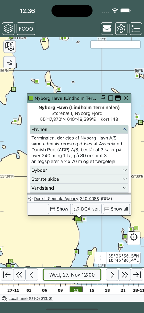Open the route waypoint tool icon
The height and width of the screenshot is (313, 144).
coord(9,62)
